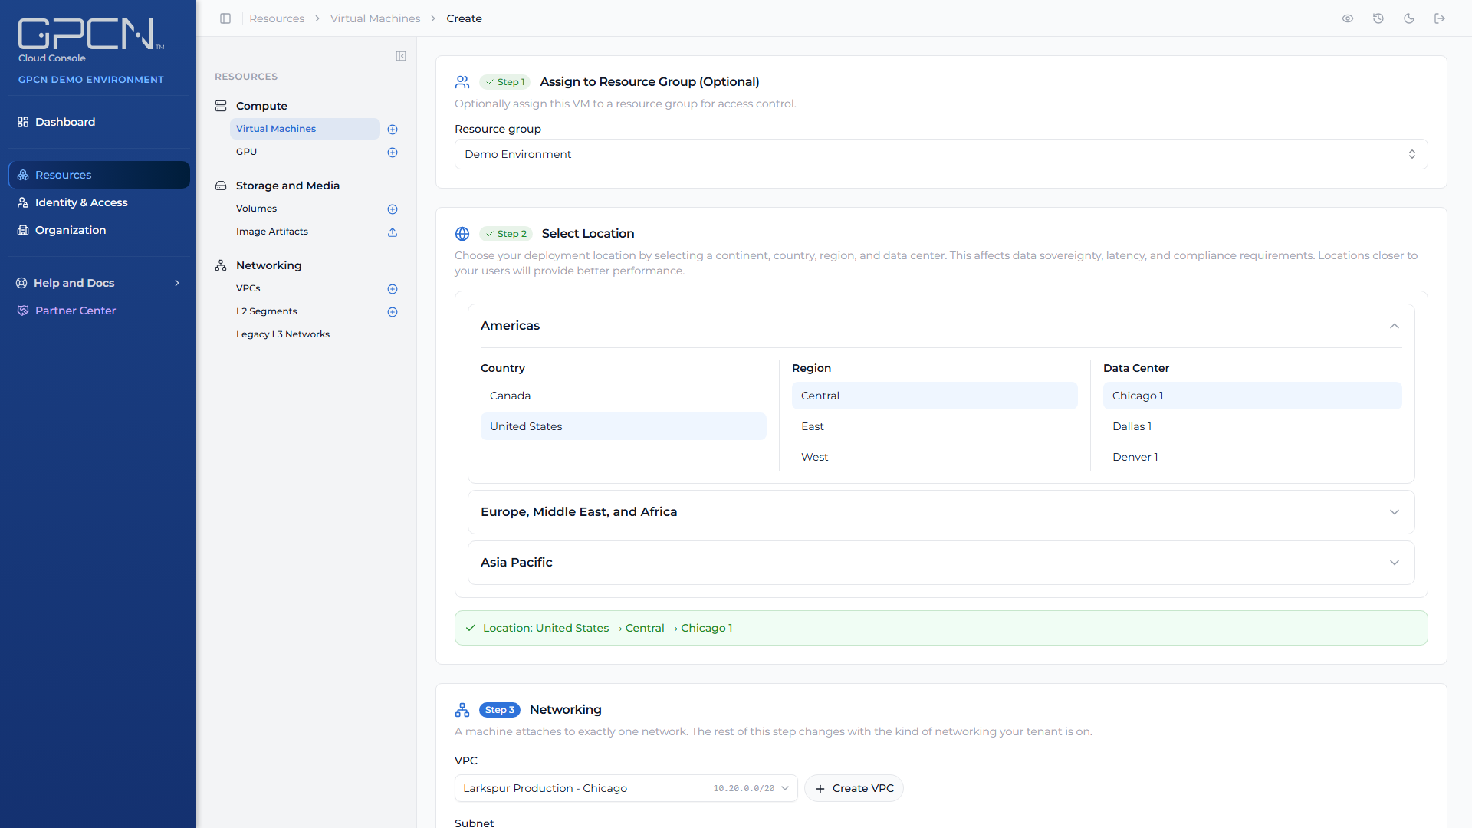
Task: Click the GPCN logo
Action: point(90,35)
